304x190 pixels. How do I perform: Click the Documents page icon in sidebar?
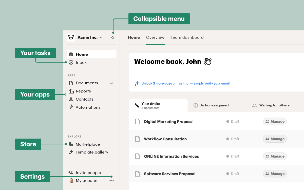(x=71, y=83)
